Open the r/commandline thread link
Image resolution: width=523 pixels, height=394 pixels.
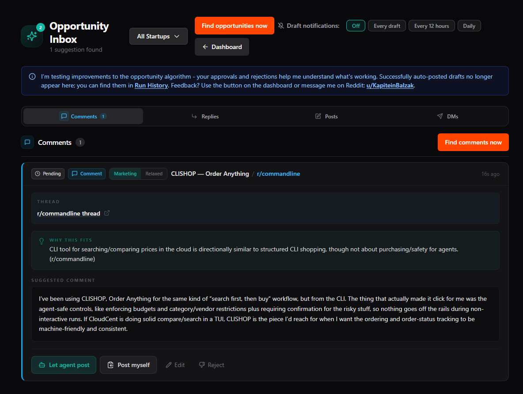[x=68, y=213]
